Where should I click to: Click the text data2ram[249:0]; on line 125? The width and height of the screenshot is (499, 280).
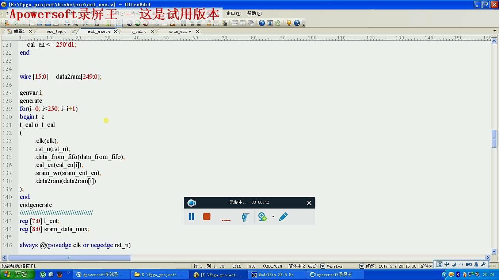[x=79, y=77]
